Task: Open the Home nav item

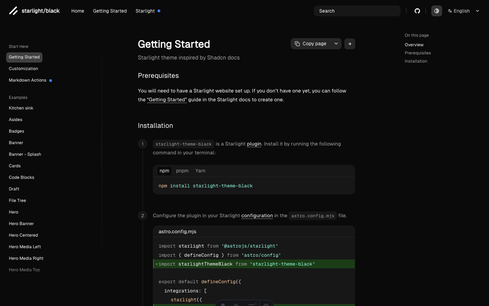Action: click(x=78, y=11)
